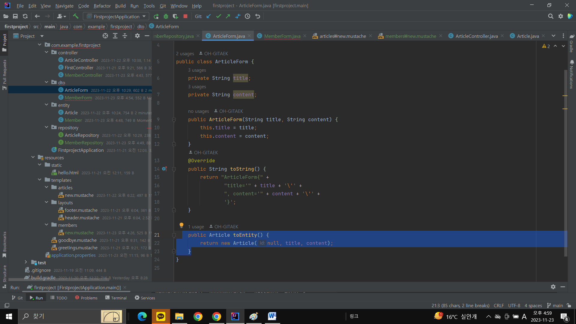Click the main branch widget in status bar
This screenshot has width=576, height=324.
click(x=555, y=305)
